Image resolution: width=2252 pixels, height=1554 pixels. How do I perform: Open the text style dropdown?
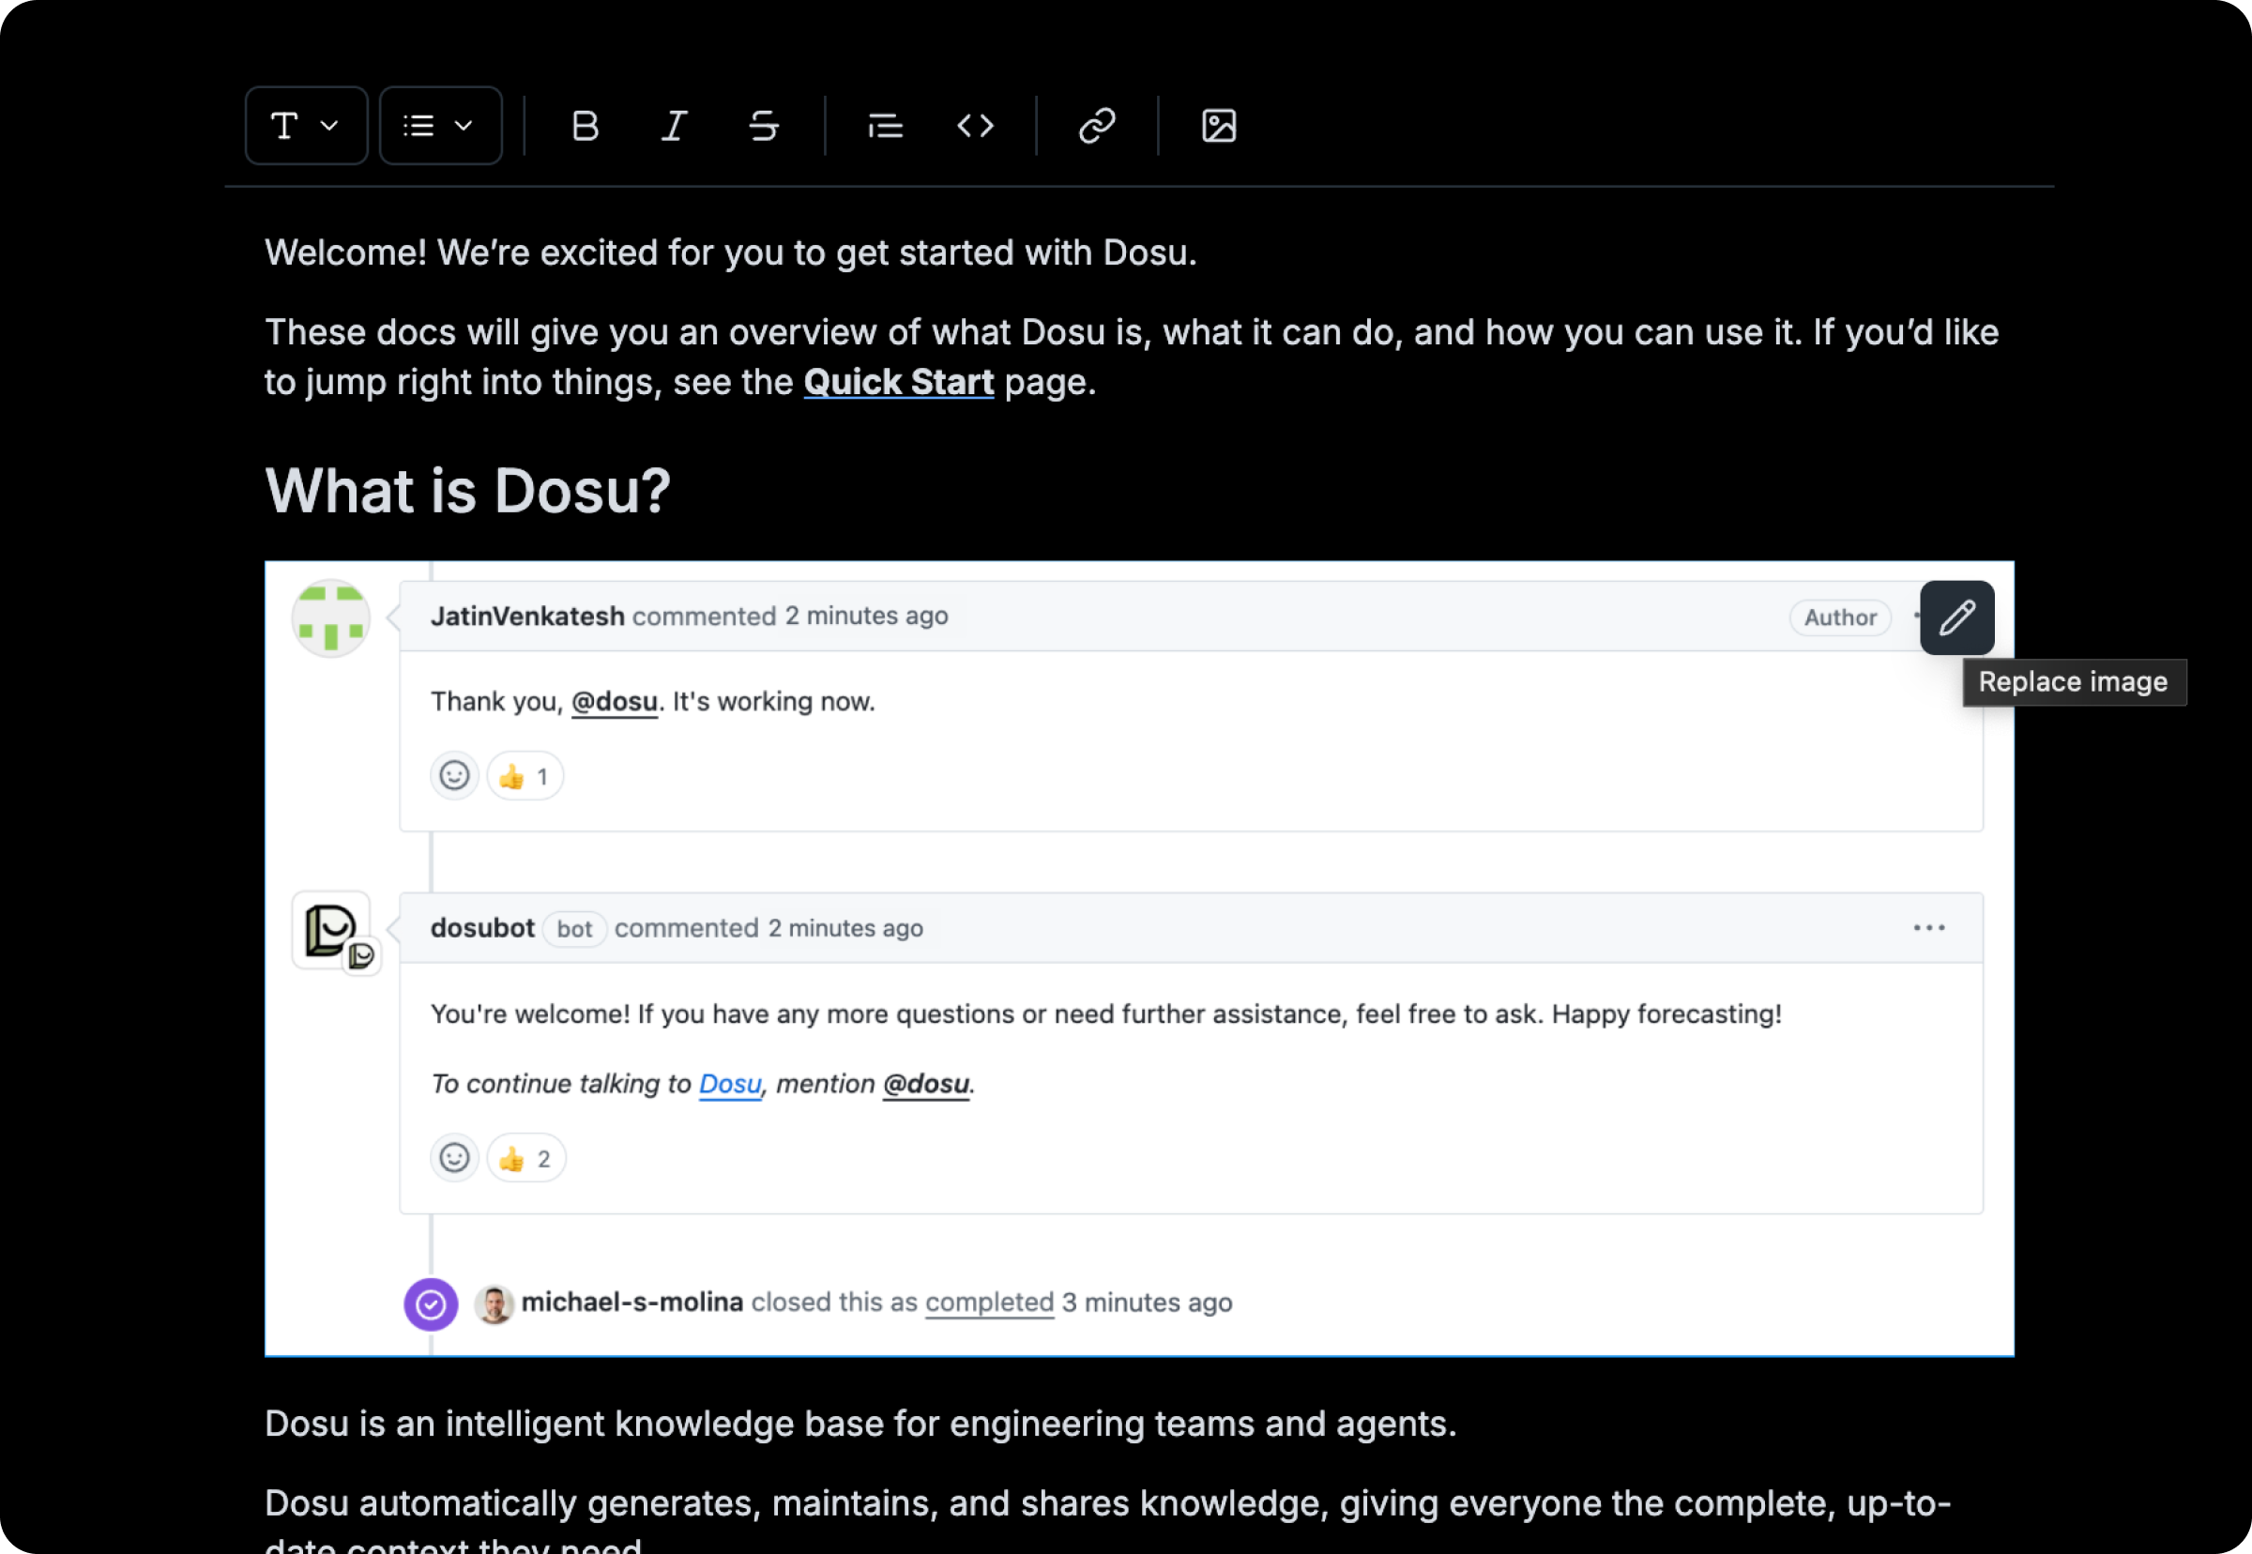(x=305, y=125)
